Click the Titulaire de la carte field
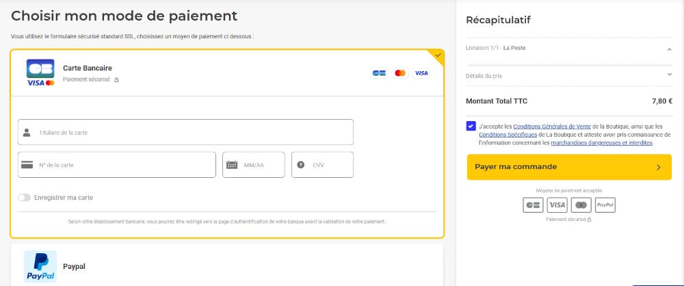This screenshot has height=286, width=684. 185,132
